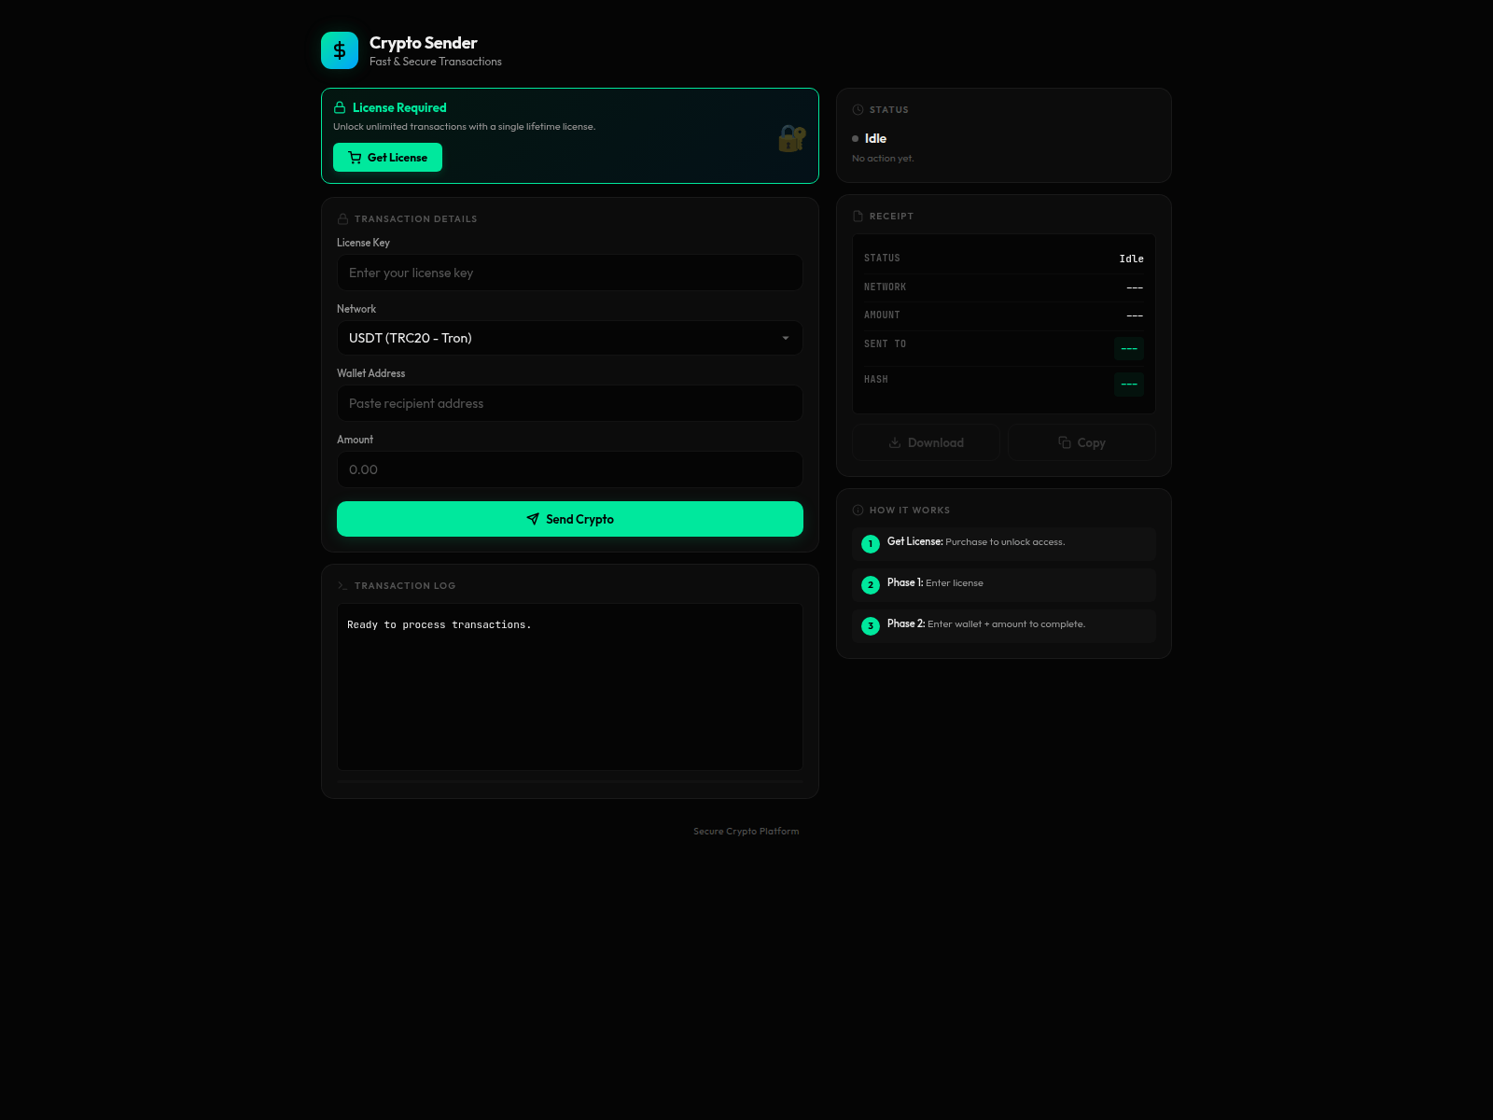
Task: Download the receipt
Action: [926, 442]
